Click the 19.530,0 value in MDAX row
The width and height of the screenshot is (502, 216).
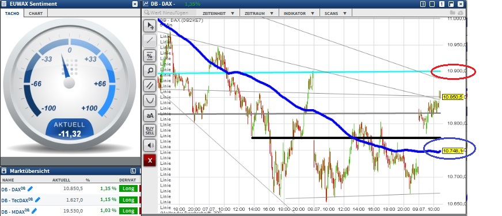74,211
